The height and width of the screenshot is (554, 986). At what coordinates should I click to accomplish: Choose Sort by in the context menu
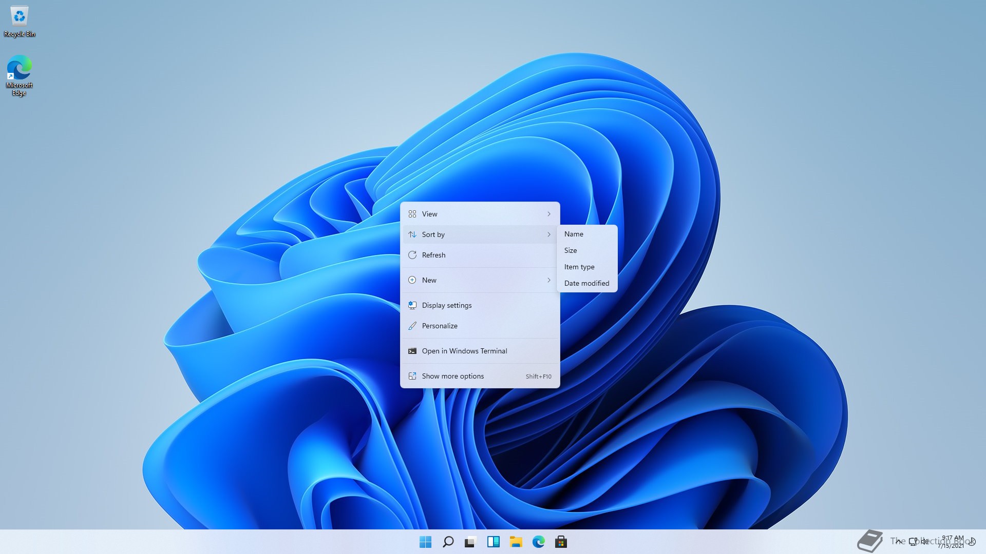(x=480, y=234)
